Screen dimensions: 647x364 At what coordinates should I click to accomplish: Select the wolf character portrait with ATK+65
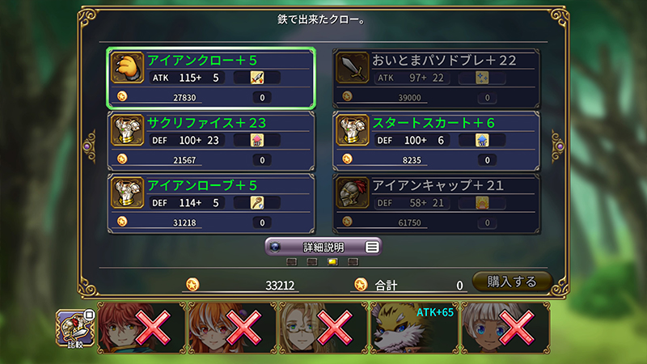coord(414,328)
